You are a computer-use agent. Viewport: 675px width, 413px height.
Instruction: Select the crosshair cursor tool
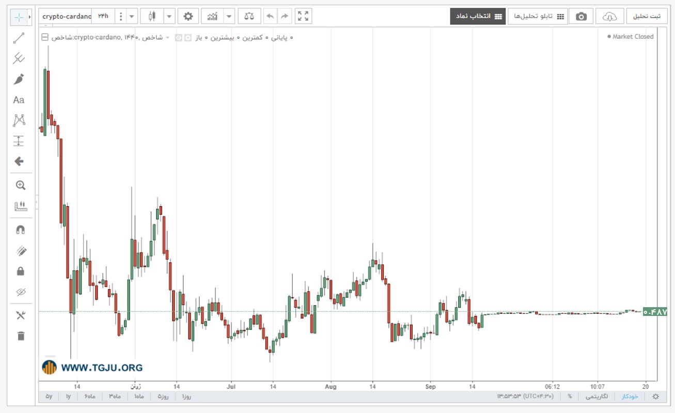(19, 17)
